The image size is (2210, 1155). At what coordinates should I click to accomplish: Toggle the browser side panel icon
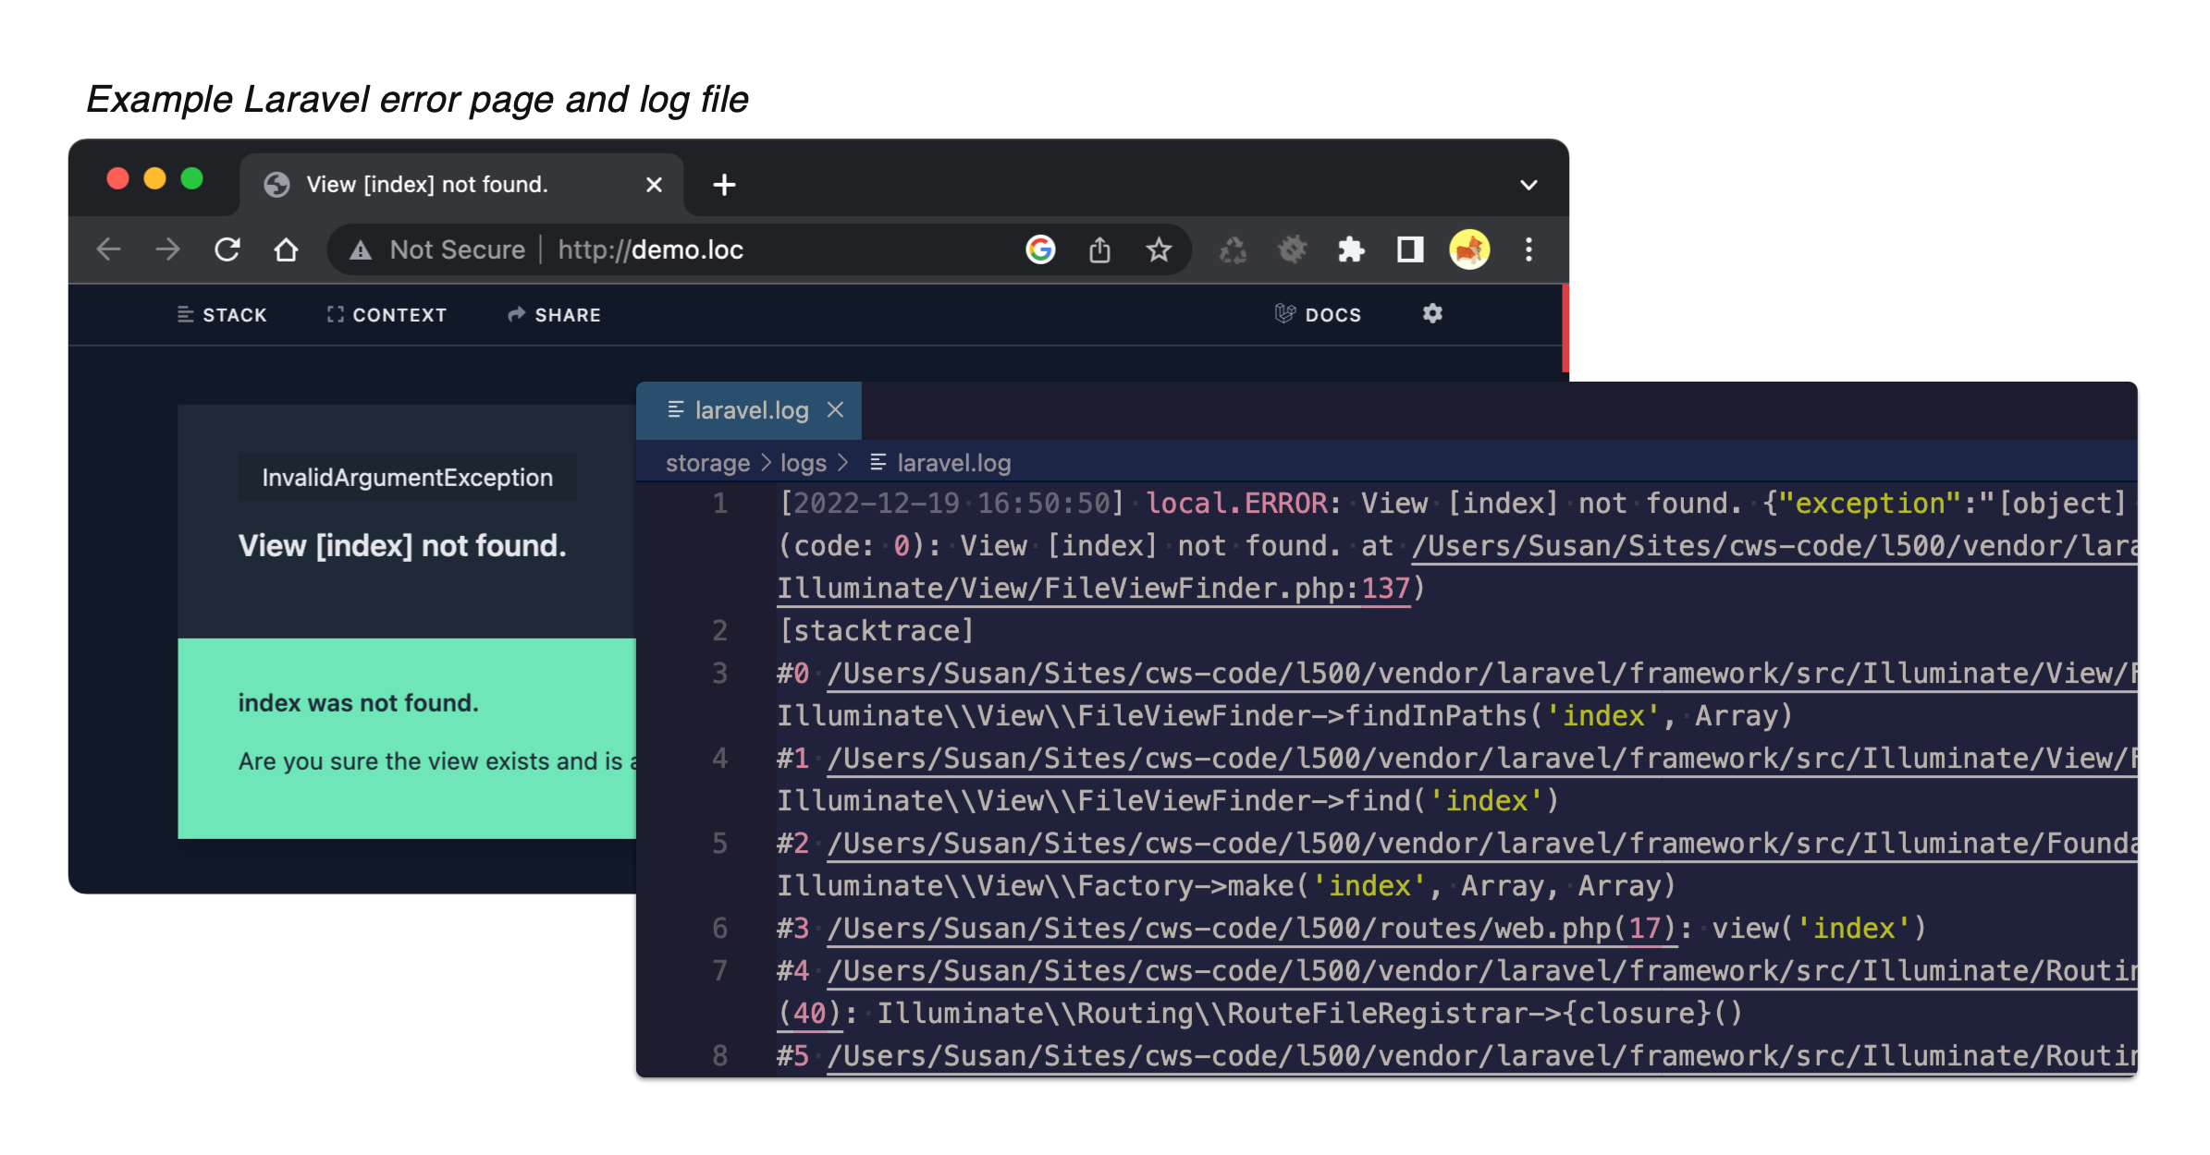click(x=1410, y=249)
